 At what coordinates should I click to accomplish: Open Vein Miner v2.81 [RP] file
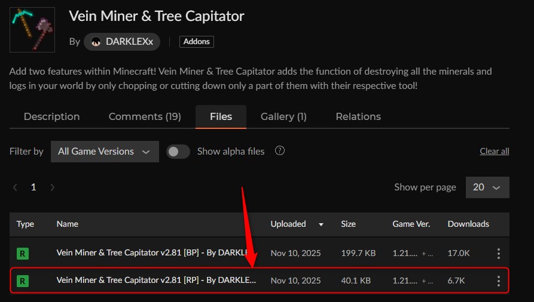(156, 281)
